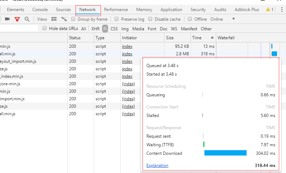The image size is (286, 173).
Task: Filter requests by XHR
Action: (x=96, y=29)
